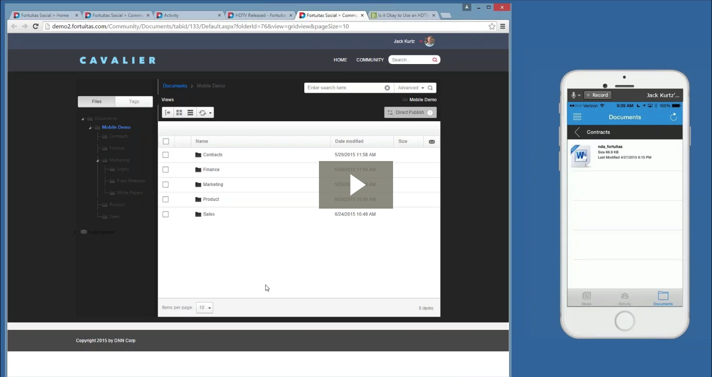Viewport: 712px width, 377px height.
Task: Open the Chrome hamburger menu
Action: [x=502, y=26]
